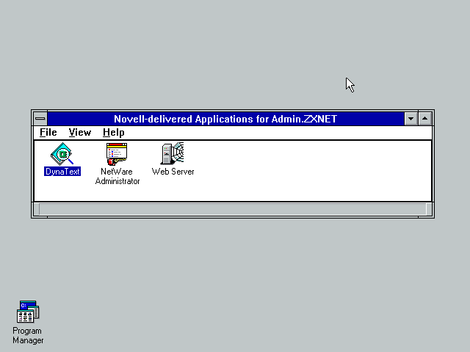Click the Program Manager desktop icon
The image size is (470, 352).
point(28,312)
